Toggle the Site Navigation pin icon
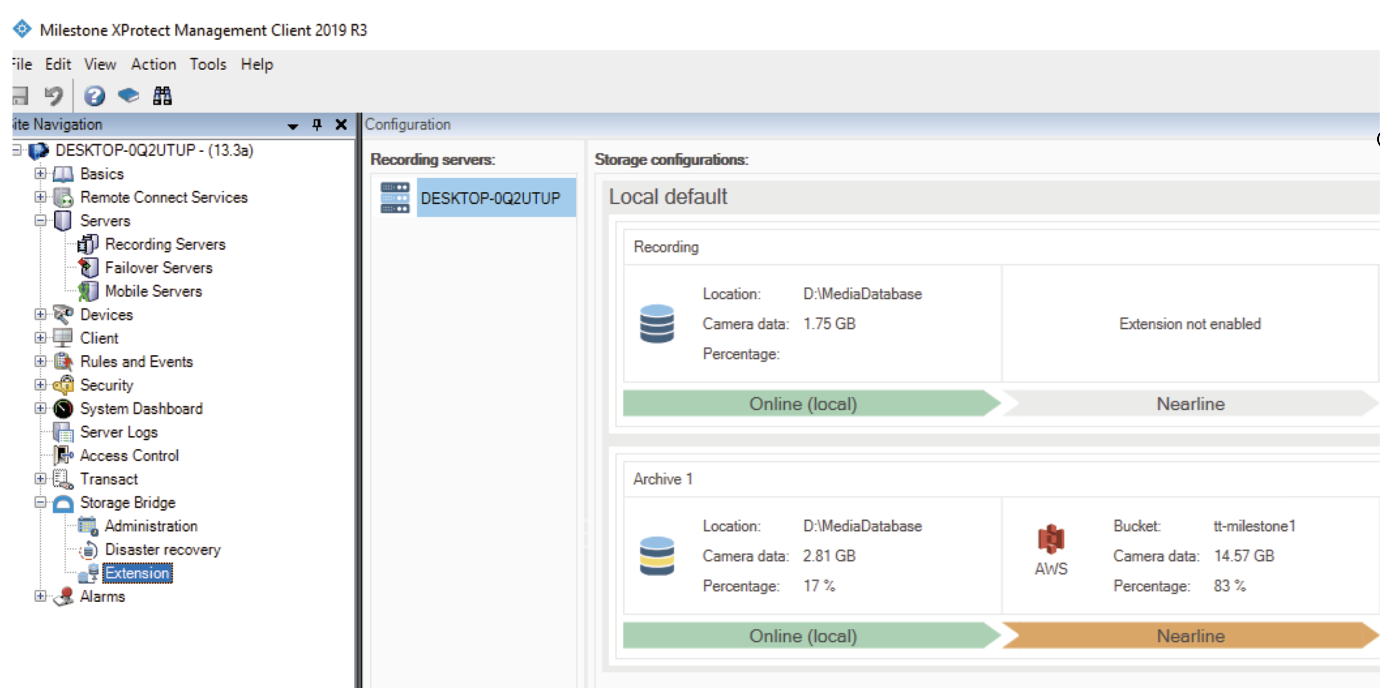Image resolution: width=1380 pixels, height=688 pixels. [x=317, y=124]
